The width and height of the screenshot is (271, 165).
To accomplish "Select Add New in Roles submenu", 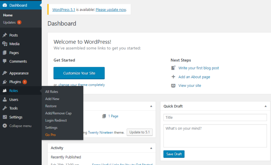I will coord(52,99).
